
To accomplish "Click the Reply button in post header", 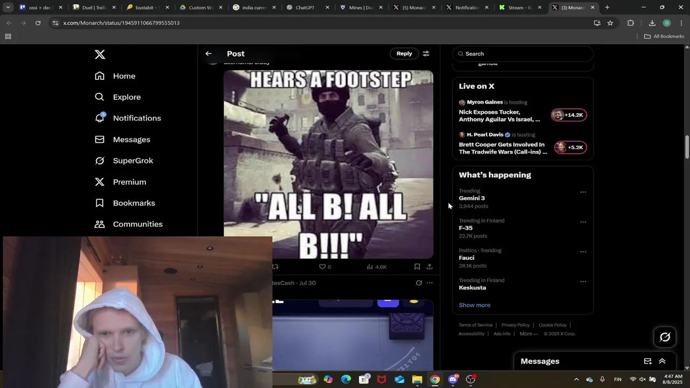I will 404,54.
